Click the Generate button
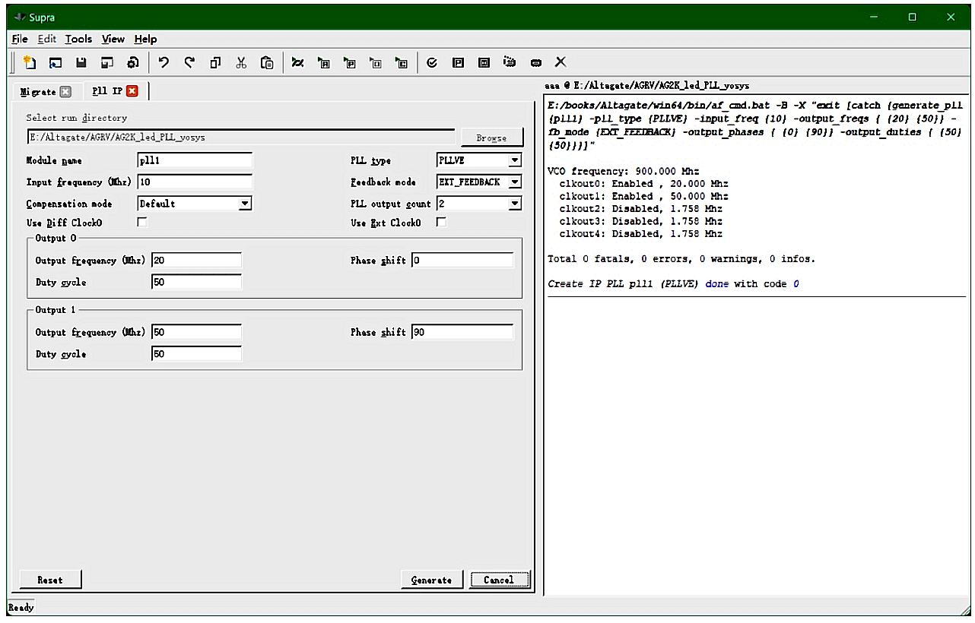The height and width of the screenshot is (623, 975). point(431,580)
